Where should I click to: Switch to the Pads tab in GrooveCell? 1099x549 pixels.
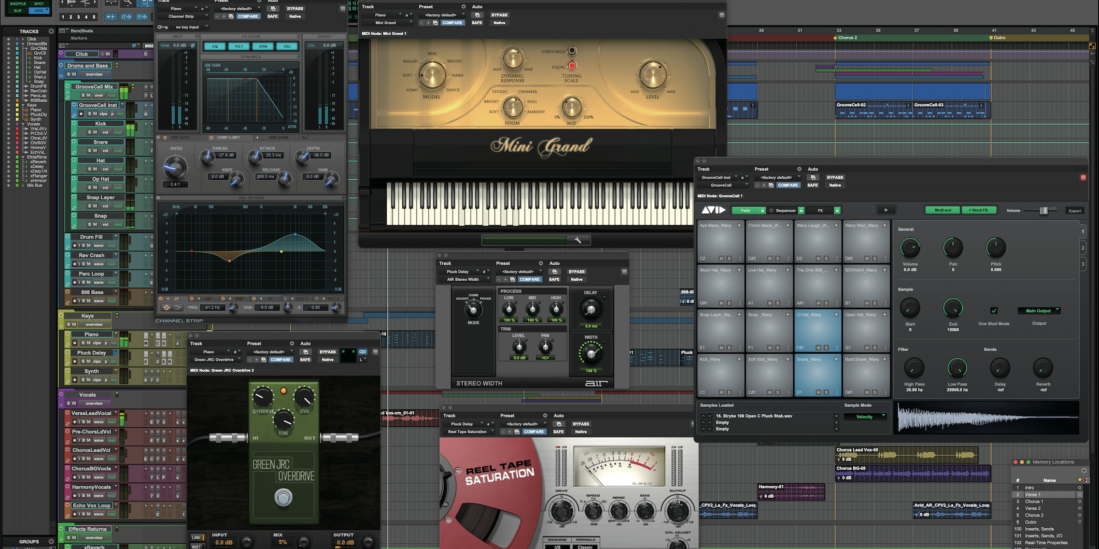coord(745,210)
